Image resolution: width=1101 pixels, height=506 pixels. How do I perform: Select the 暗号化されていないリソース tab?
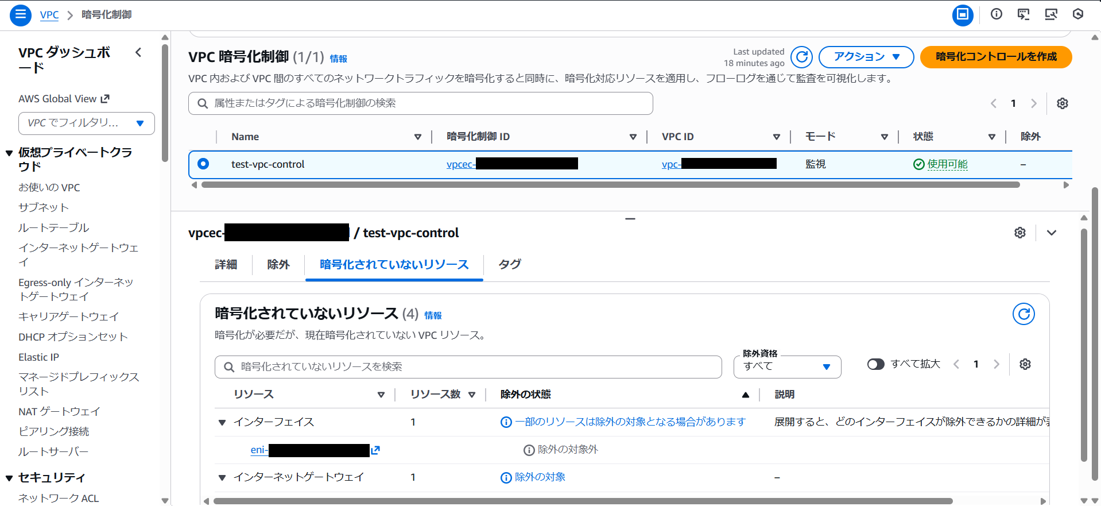(x=394, y=264)
